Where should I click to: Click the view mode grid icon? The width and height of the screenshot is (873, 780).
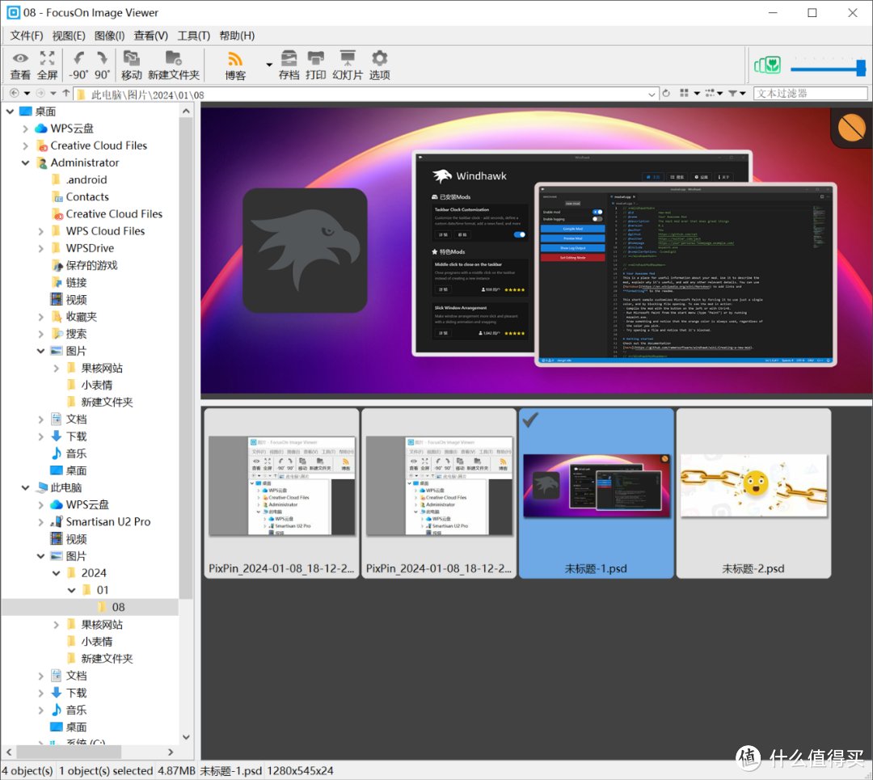click(x=685, y=93)
